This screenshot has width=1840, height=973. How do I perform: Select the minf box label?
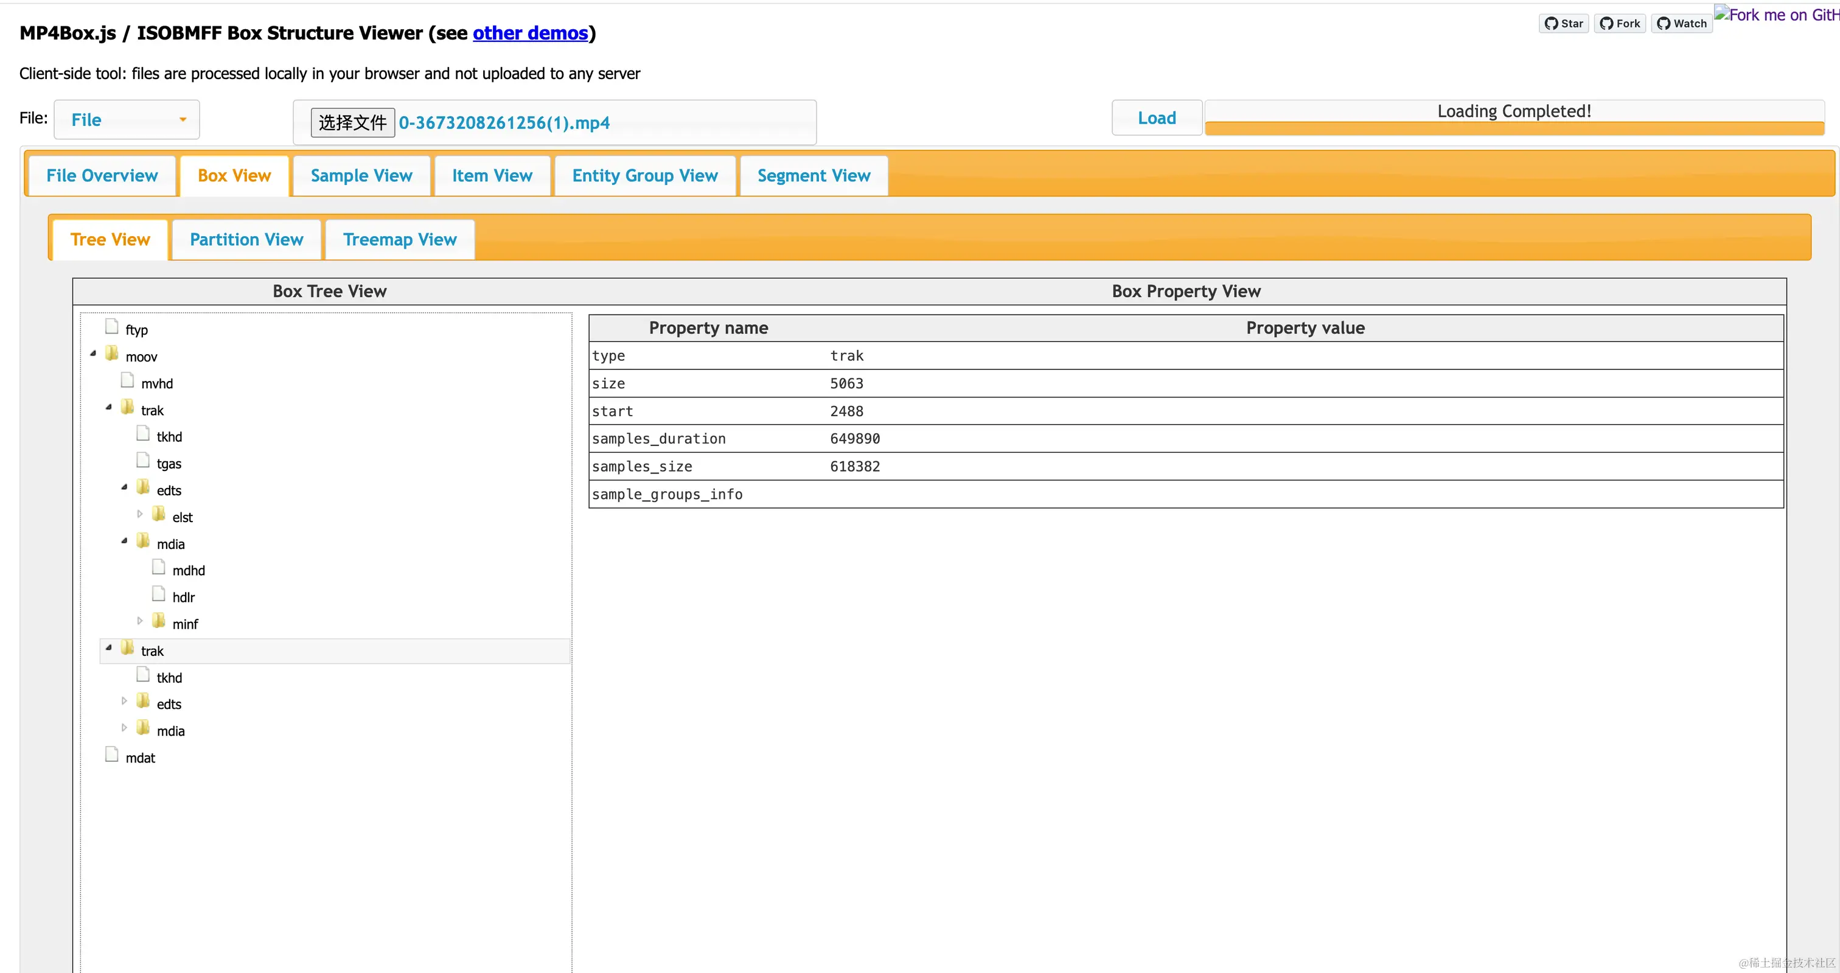point(185,624)
